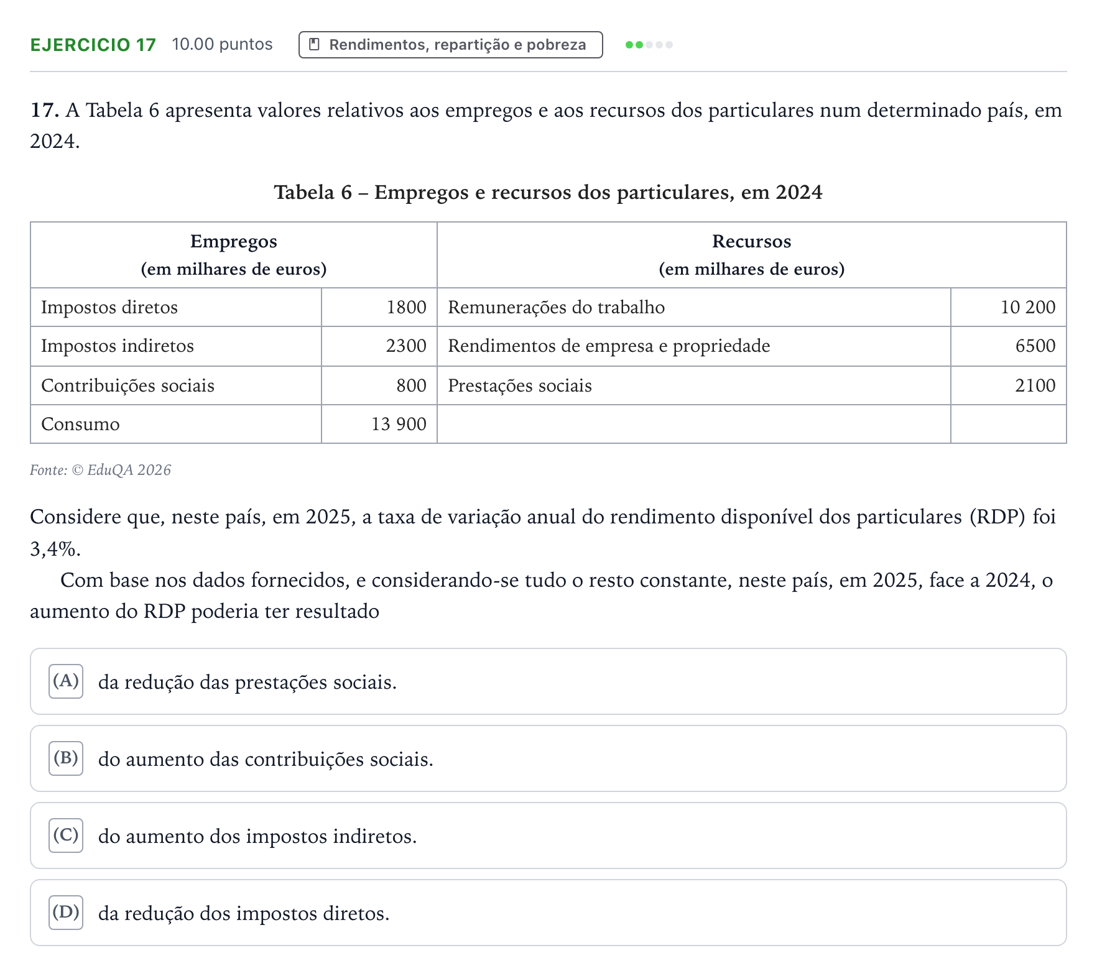Click the "Fonte: © EduQA 2026" source note

[101, 470]
